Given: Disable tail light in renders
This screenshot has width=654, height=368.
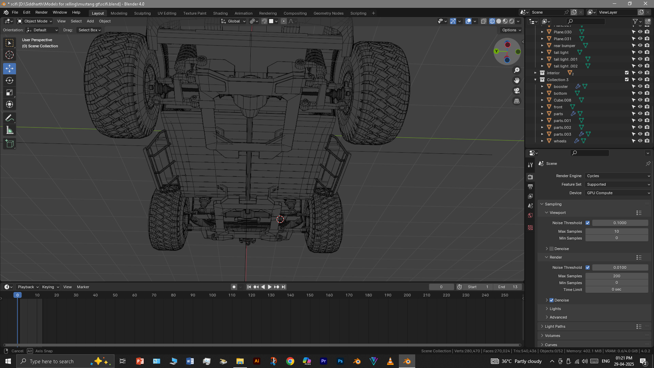Looking at the screenshot, I should click(647, 52).
